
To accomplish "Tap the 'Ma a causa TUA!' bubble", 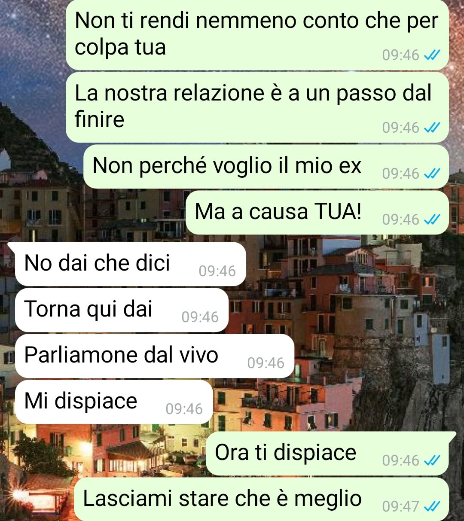I will click(317, 212).
